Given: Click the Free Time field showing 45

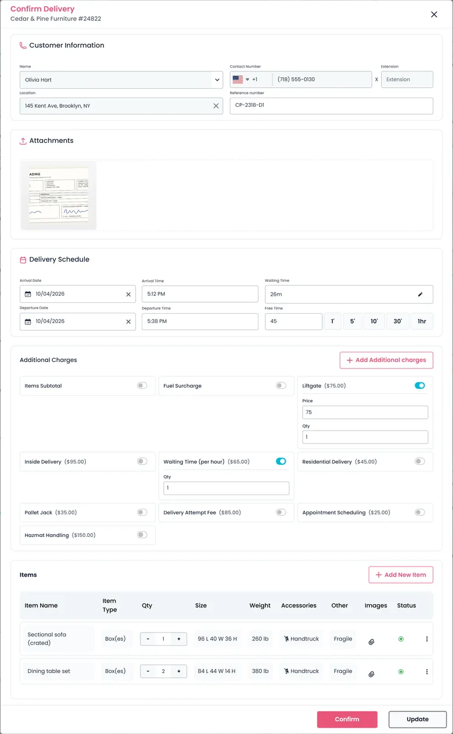Looking at the screenshot, I should tap(293, 321).
